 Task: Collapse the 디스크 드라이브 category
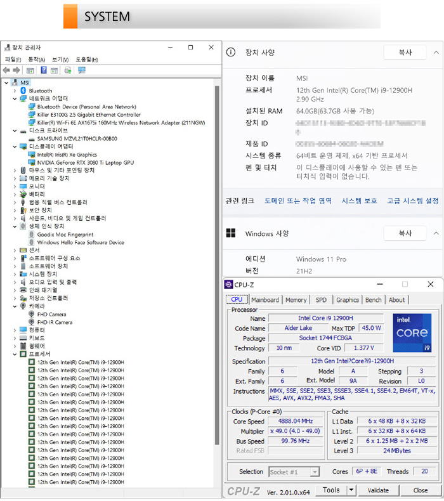(15, 131)
